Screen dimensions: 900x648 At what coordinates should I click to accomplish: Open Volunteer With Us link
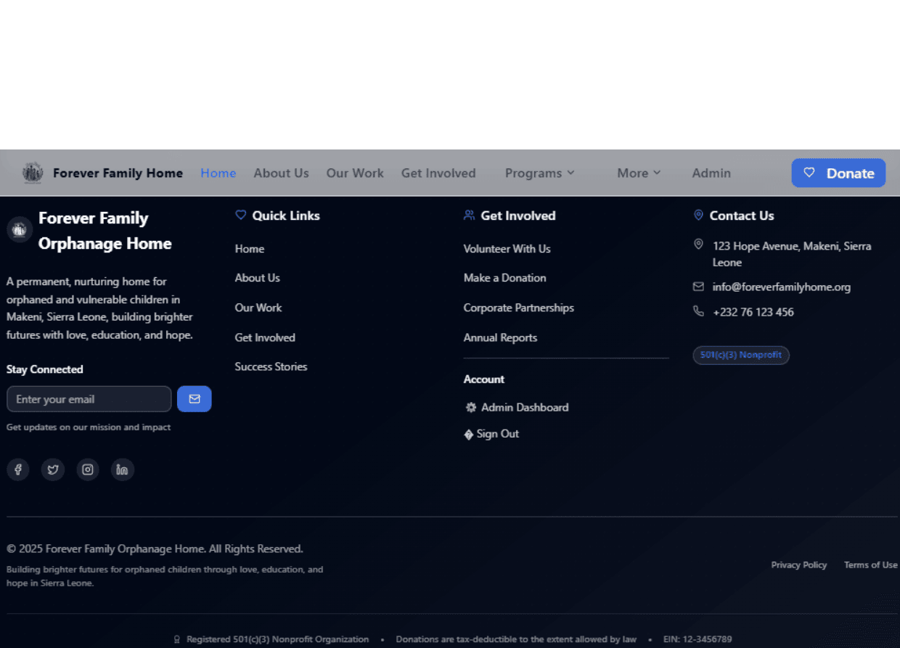(507, 249)
